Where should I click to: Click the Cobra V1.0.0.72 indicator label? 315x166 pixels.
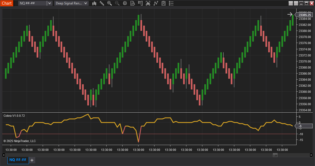coord(14,116)
